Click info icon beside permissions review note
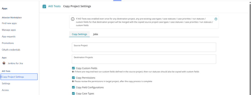 pyautogui.click(x=73, y=81)
